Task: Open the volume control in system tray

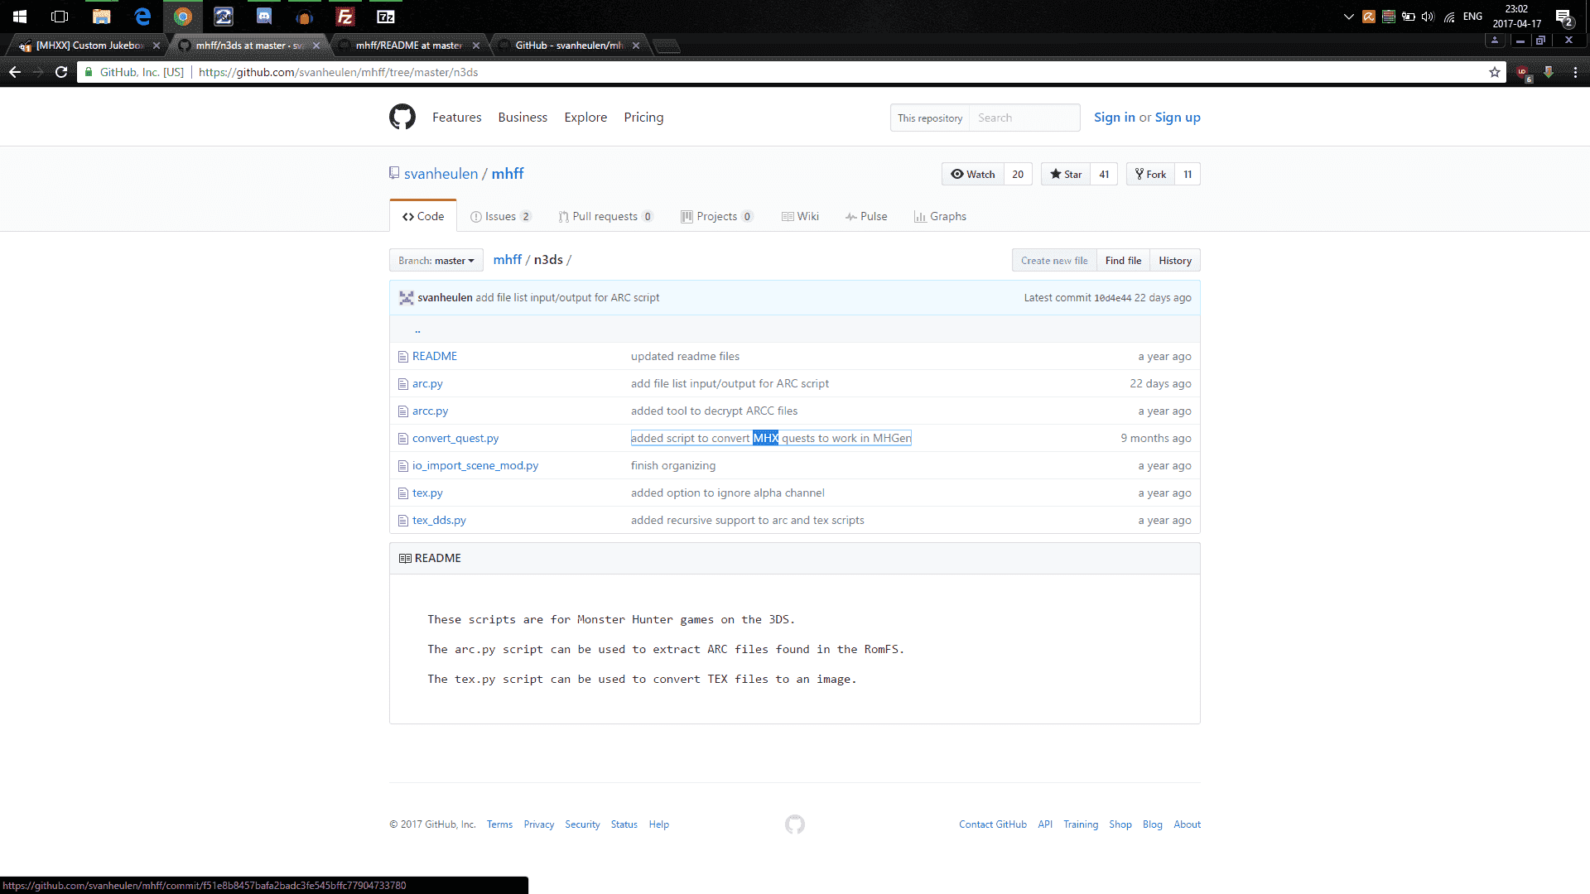Action: tap(1428, 17)
